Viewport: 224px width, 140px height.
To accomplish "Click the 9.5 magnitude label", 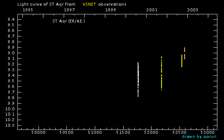I will (x=11, y=81).
